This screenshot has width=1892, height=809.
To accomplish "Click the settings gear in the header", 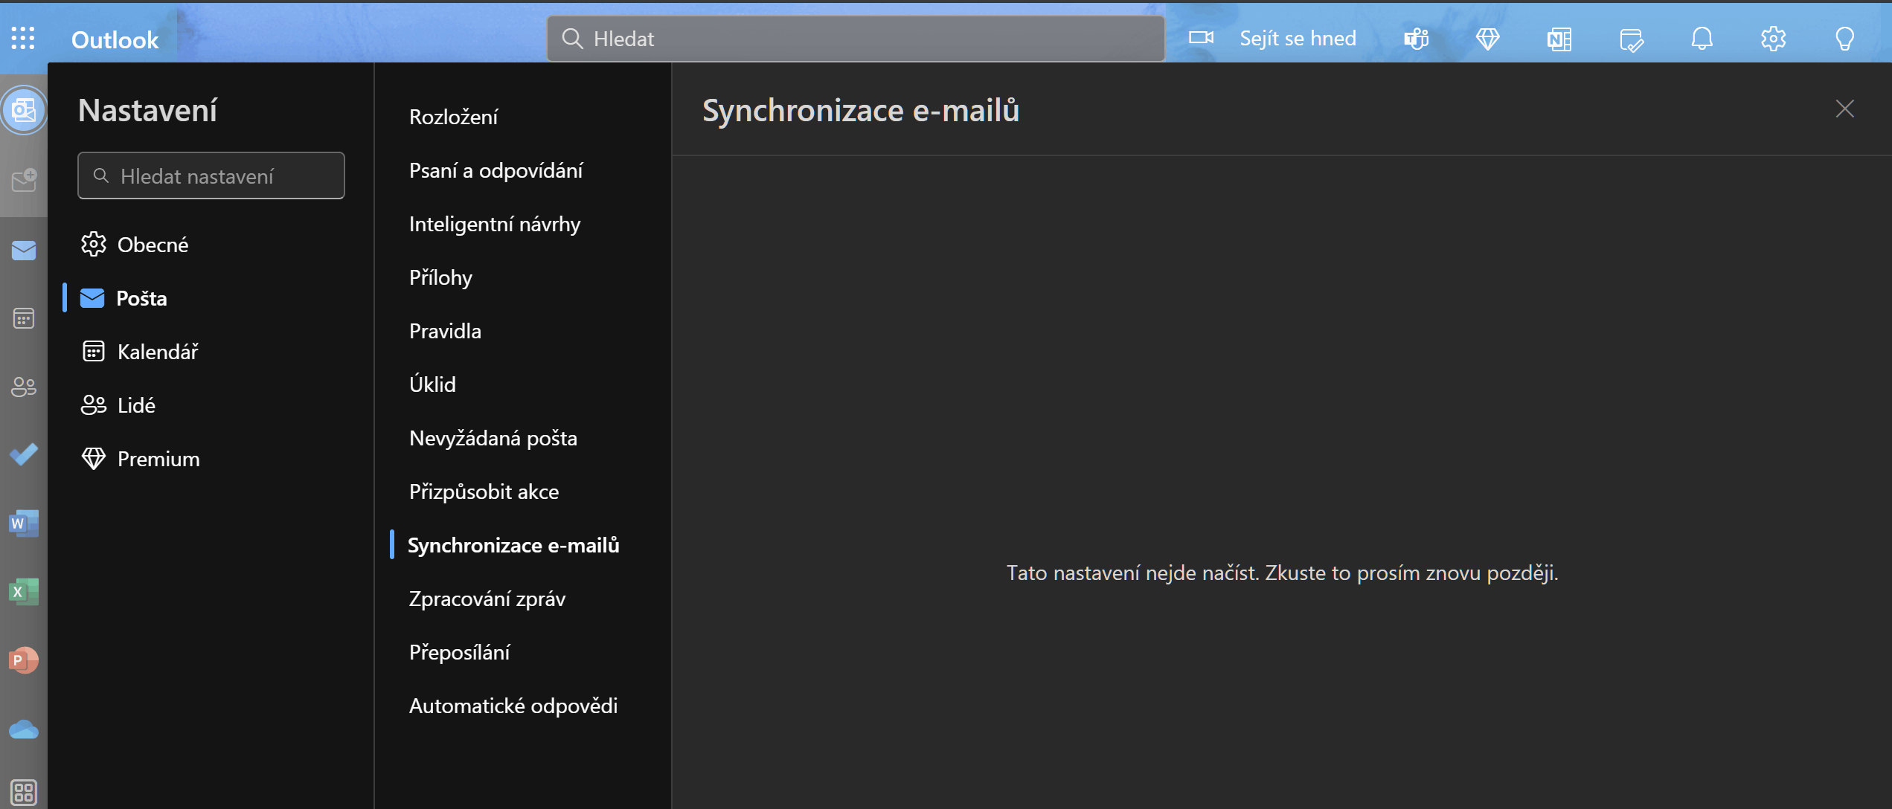I will (1773, 39).
